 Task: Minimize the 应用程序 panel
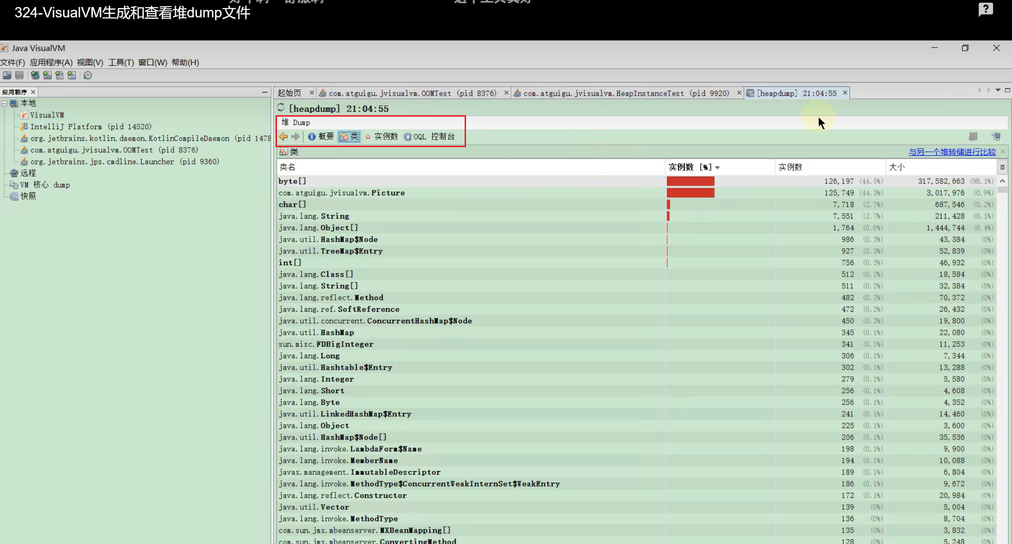point(265,92)
